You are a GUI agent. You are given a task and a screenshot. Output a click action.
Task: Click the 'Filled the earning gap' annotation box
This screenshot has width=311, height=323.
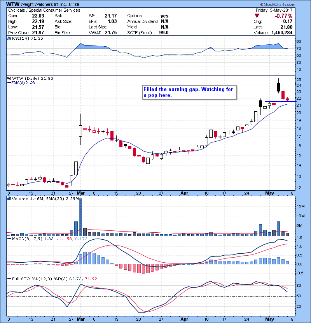189,92
